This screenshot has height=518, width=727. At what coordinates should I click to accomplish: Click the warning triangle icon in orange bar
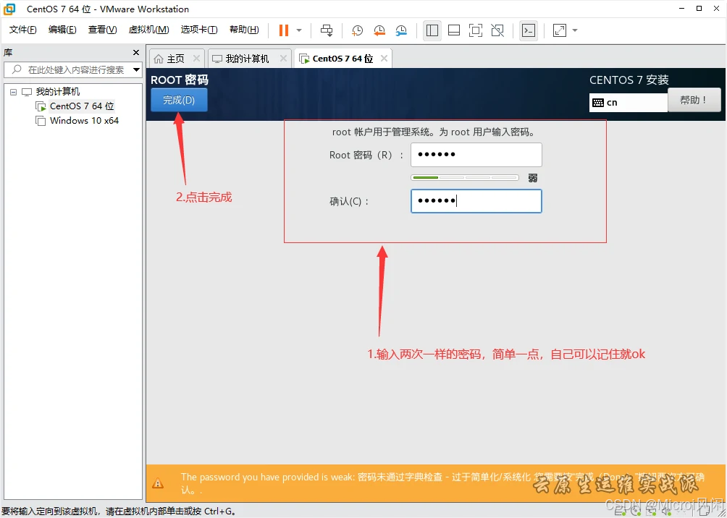coord(158,484)
